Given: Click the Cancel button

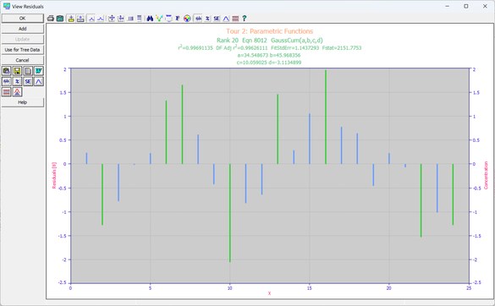Looking at the screenshot, I should [x=22, y=60].
